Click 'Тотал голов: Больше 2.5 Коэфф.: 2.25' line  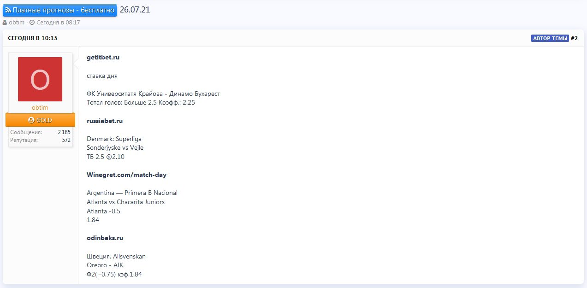coord(141,103)
